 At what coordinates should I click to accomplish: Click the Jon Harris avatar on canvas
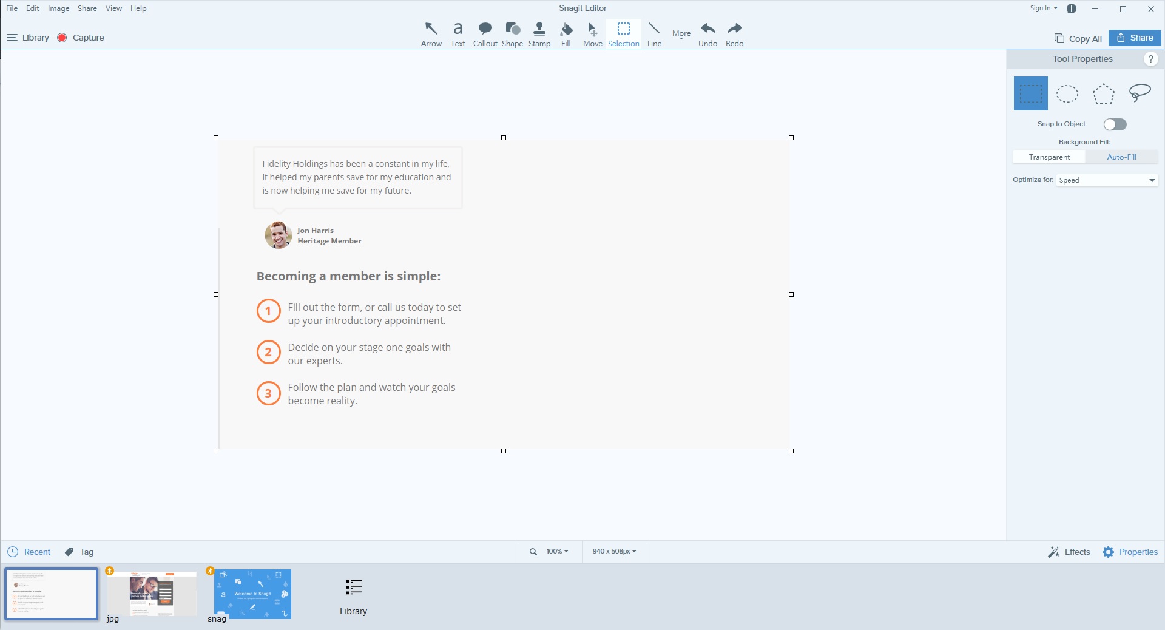[x=279, y=235]
